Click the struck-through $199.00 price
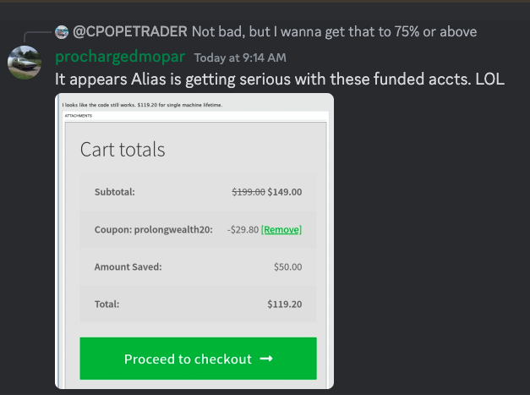This screenshot has width=530, height=395. [248, 192]
